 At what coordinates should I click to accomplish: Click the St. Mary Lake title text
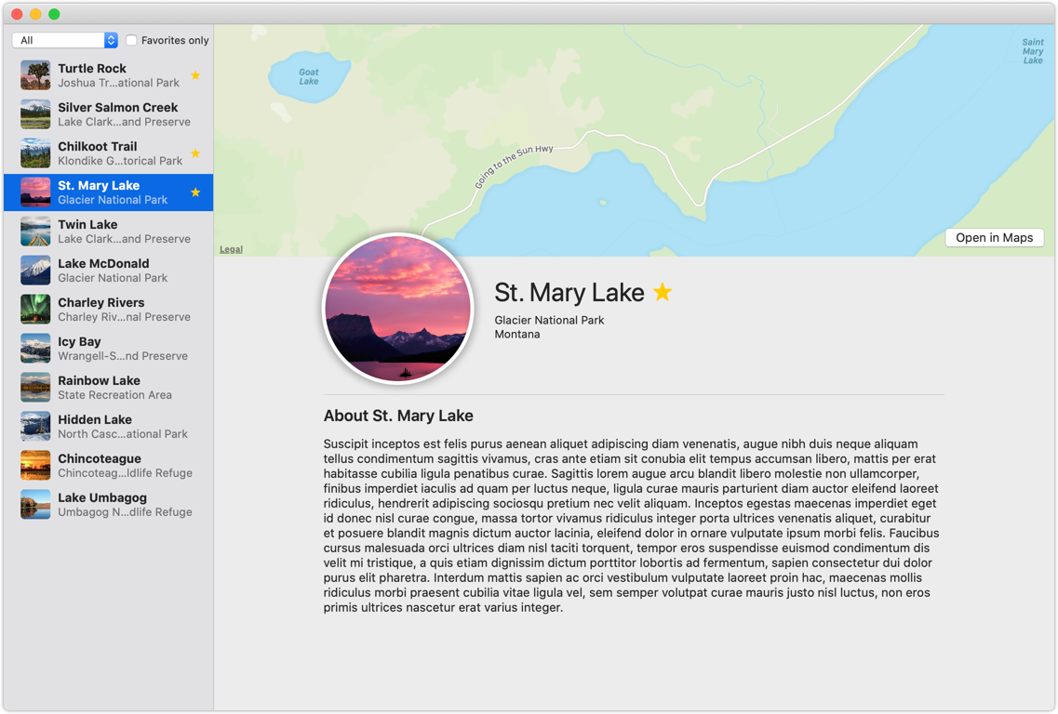[569, 293]
